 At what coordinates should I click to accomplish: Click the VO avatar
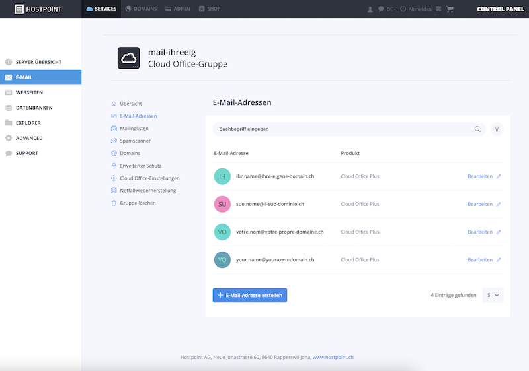click(x=222, y=232)
